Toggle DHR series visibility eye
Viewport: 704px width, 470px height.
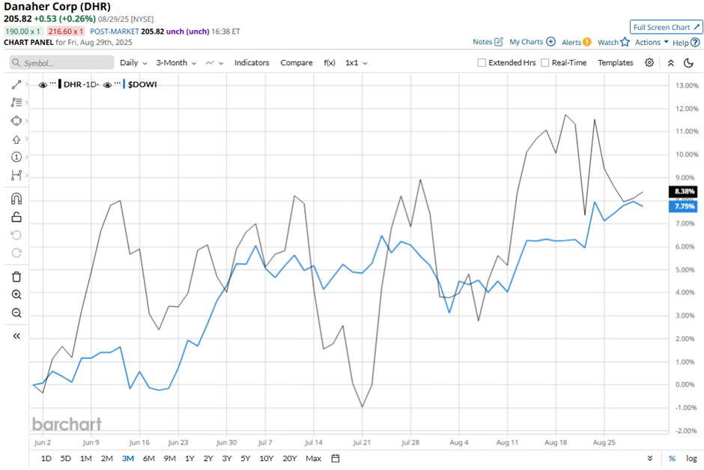(x=43, y=85)
